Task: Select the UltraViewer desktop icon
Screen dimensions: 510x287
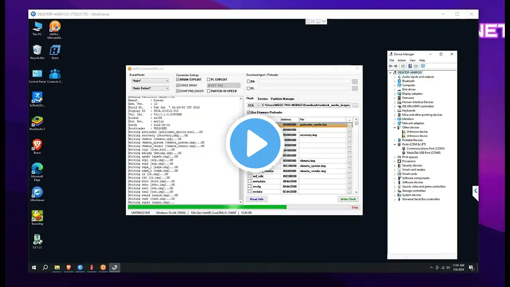Action: point(37,194)
